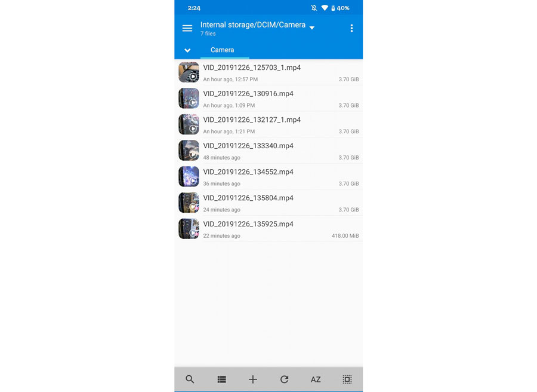Screen dimensions: 537x392
Task: Select file name VID_20191226_135804.mp4
Action: [x=248, y=198]
